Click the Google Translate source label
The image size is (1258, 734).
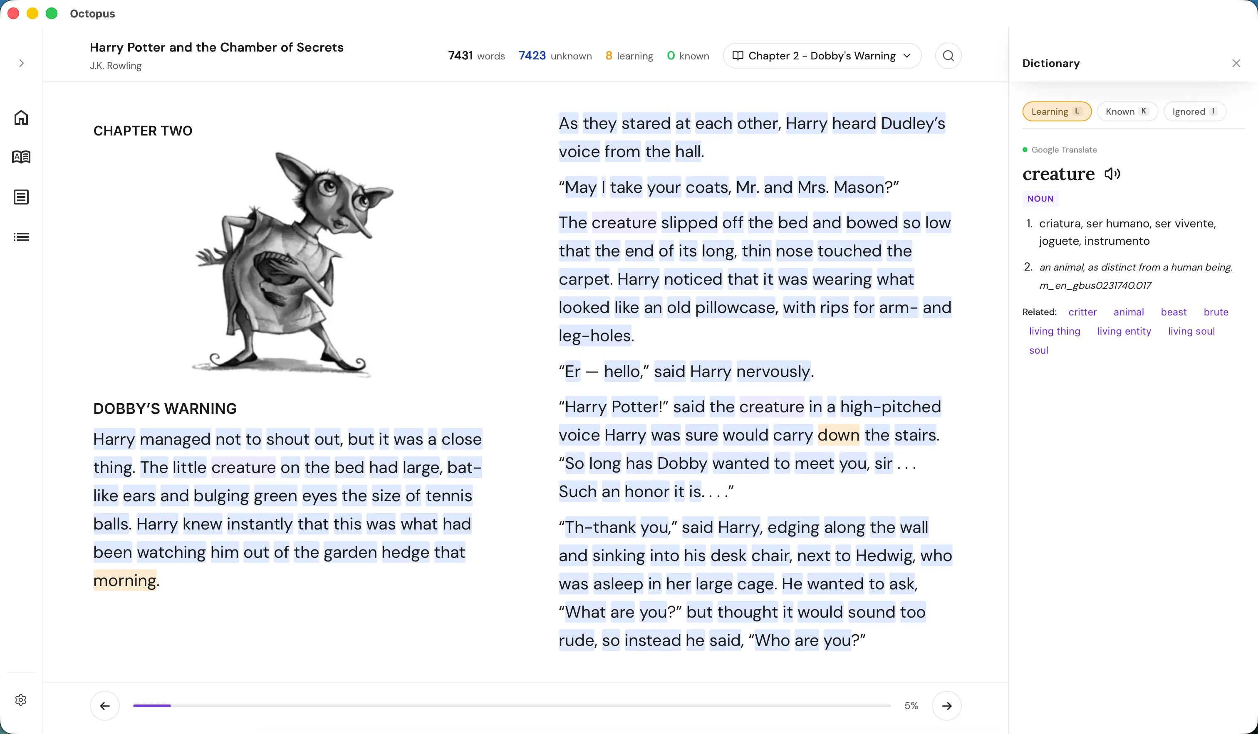pyautogui.click(x=1064, y=150)
